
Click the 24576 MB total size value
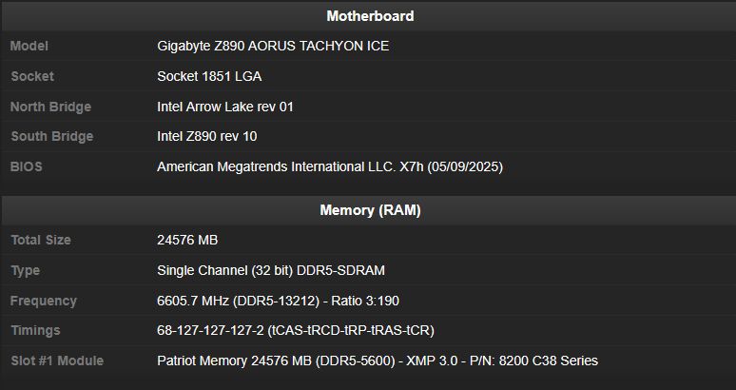click(187, 240)
